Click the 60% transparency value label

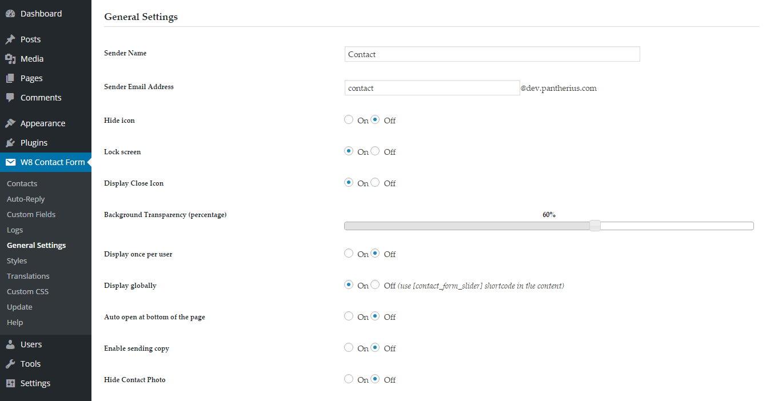[549, 215]
